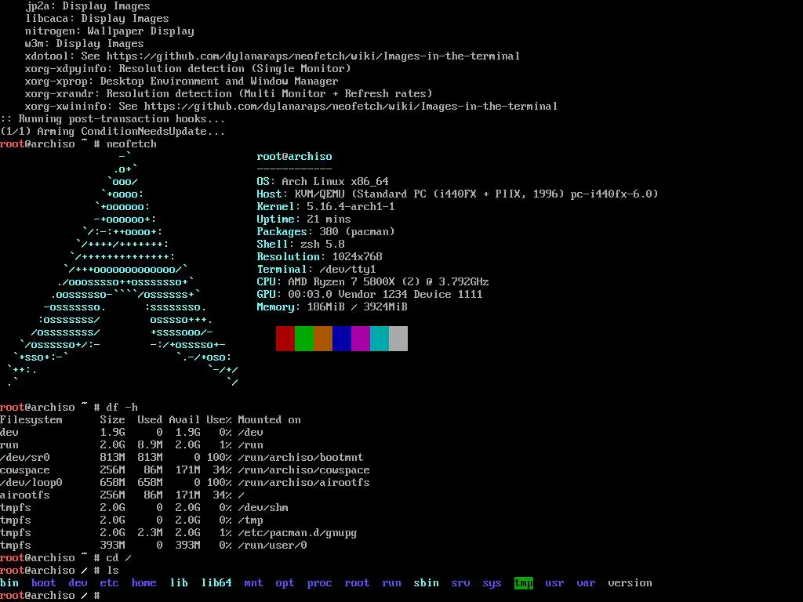Click the 'GPU: 00:03.0 Vendor 1234' line

(x=370, y=295)
